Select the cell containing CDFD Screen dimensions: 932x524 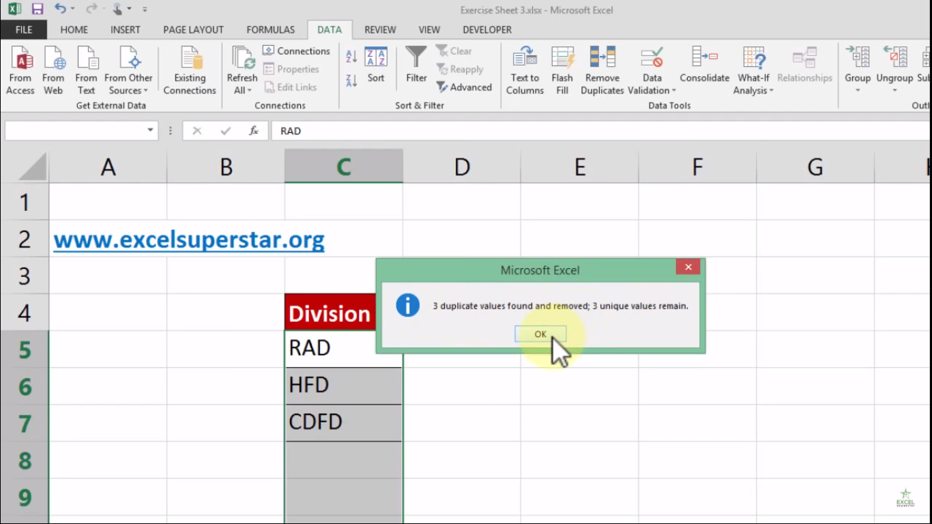pos(344,423)
